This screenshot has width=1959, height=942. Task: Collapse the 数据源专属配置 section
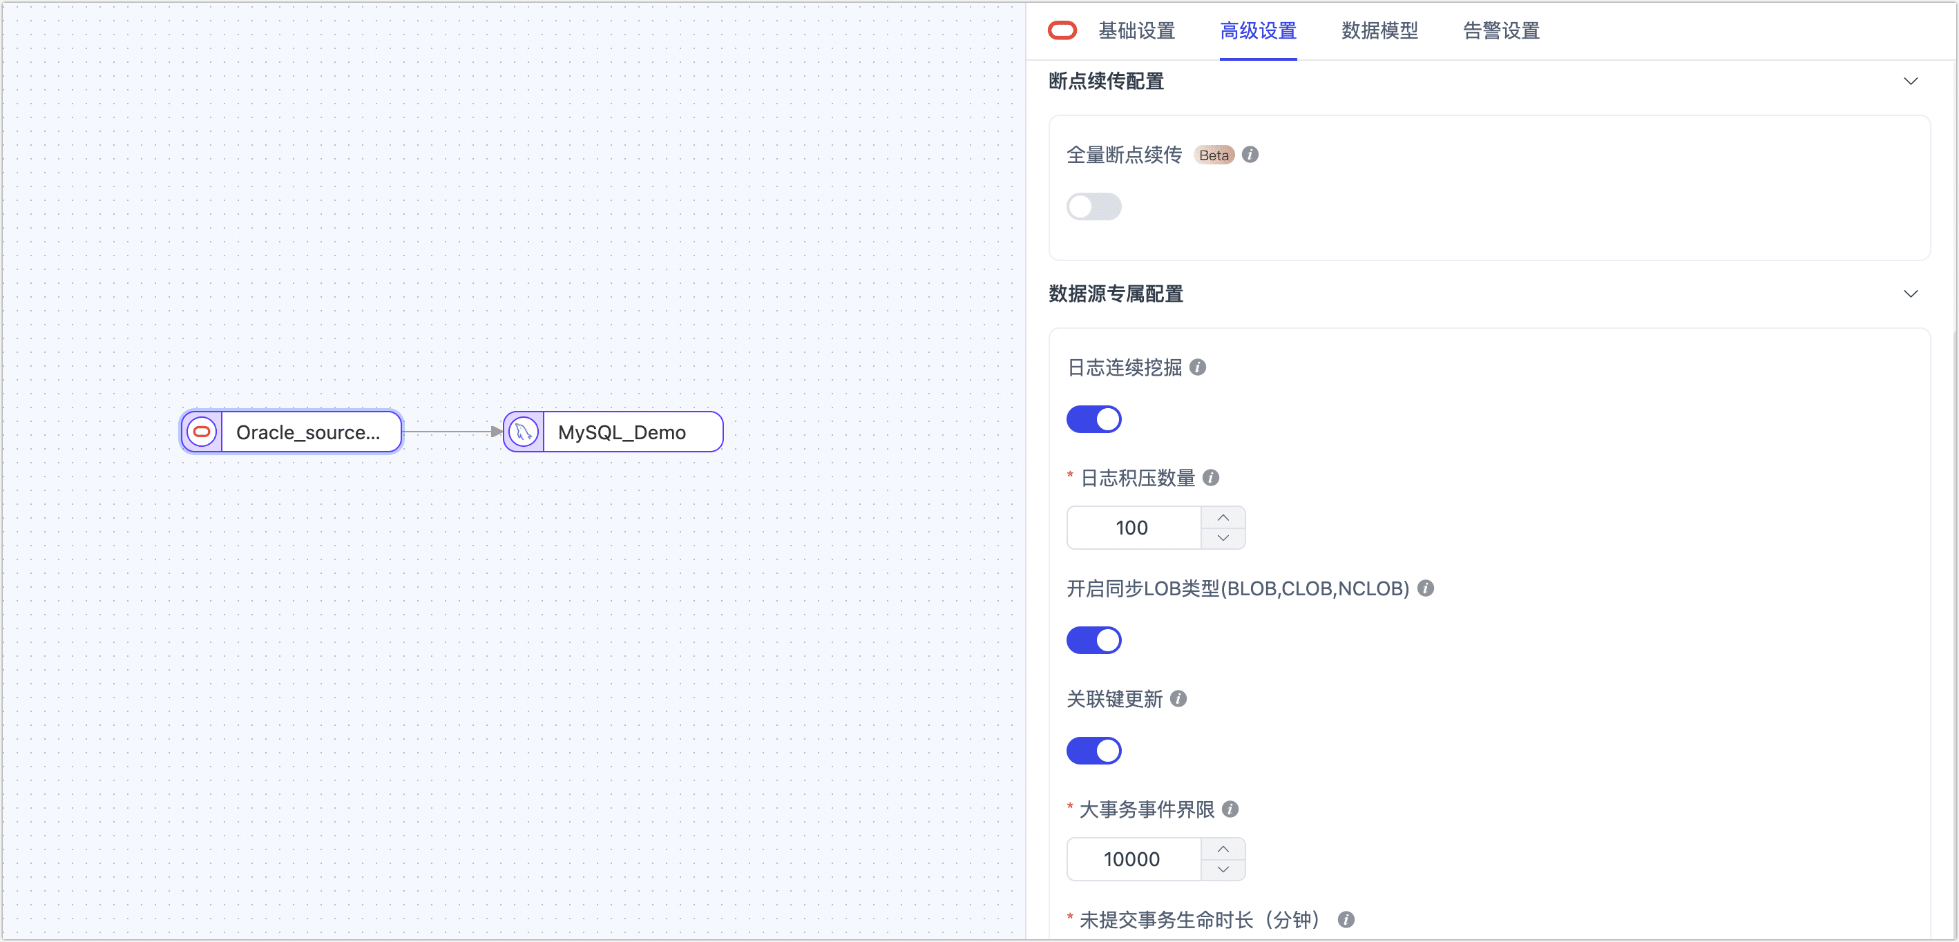click(1912, 294)
